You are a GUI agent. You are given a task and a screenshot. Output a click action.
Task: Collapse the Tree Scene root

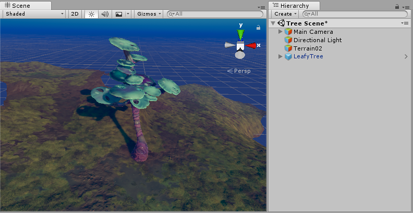pyautogui.click(x=273, y=23)
